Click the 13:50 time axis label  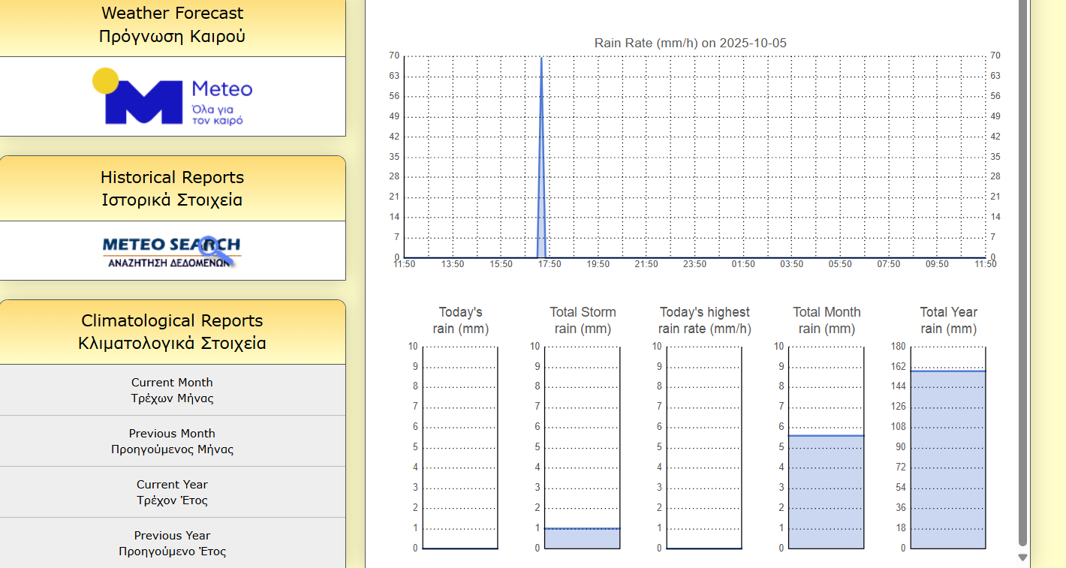point(453,264)
